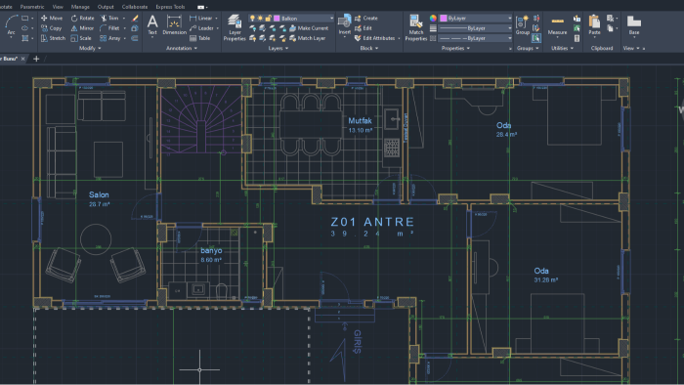Click the object color wheel icon
This screenshot has width=684, height=385.
point(433,18)
